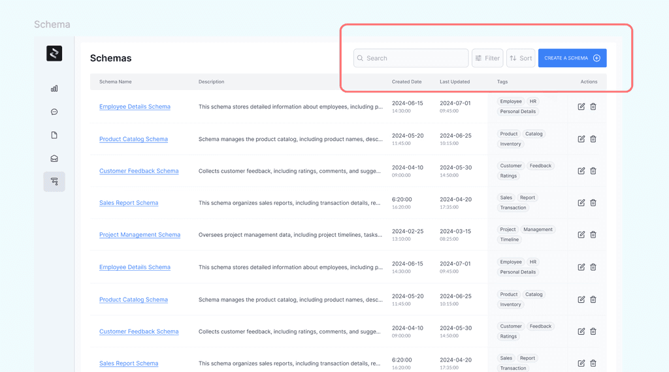Image resolution: width=669 pixels, height=372 pixels.
Task: Delete the first Sales Report Schema row
Action: pyautogui.click(x=593, y=203)
